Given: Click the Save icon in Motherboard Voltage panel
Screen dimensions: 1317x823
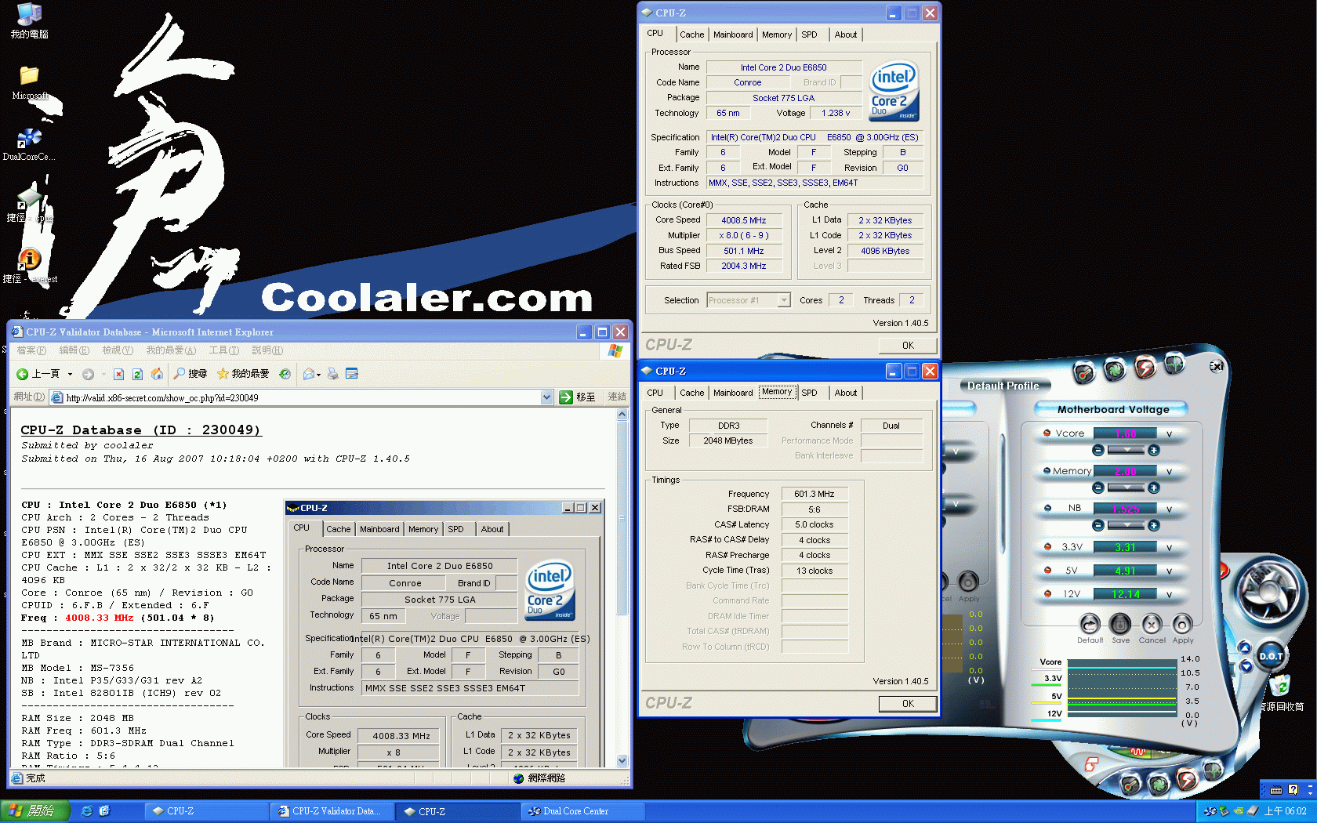Looking at the screenshot, I should click(x=1120, y=625).
